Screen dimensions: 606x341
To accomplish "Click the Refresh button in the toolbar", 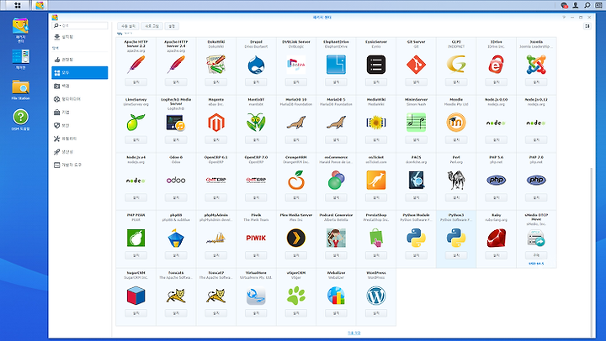I will pos(151,26).
